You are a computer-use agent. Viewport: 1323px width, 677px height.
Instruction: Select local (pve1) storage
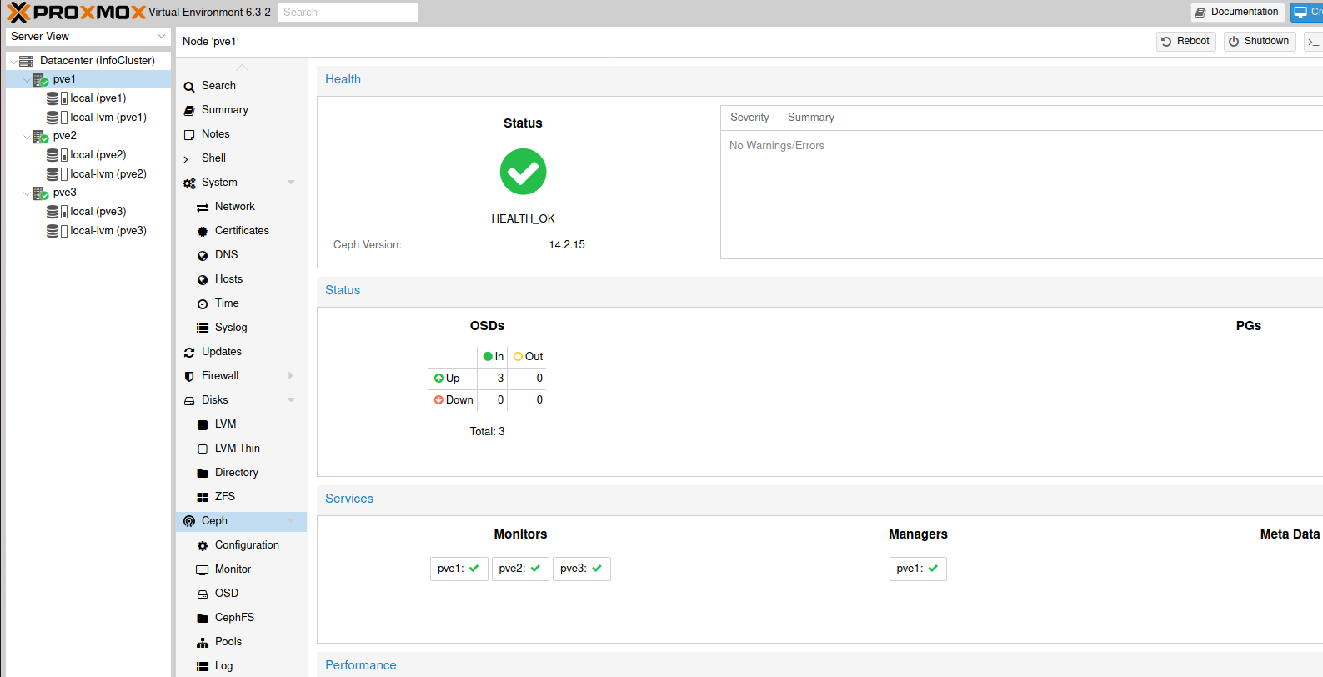coord(98,98)
